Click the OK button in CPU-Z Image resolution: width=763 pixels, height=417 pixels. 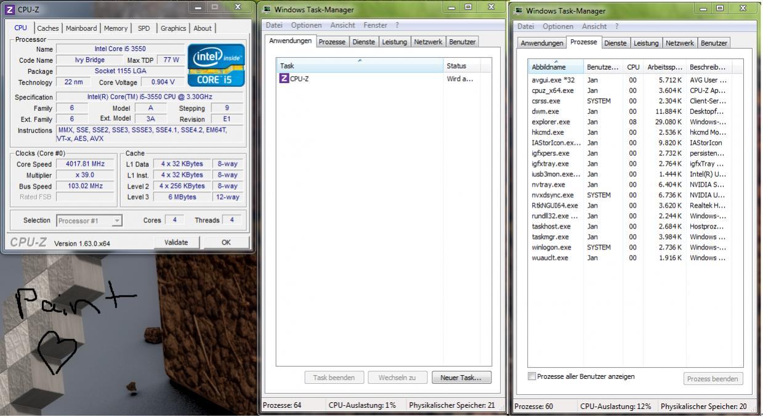(x=226, y=242)
